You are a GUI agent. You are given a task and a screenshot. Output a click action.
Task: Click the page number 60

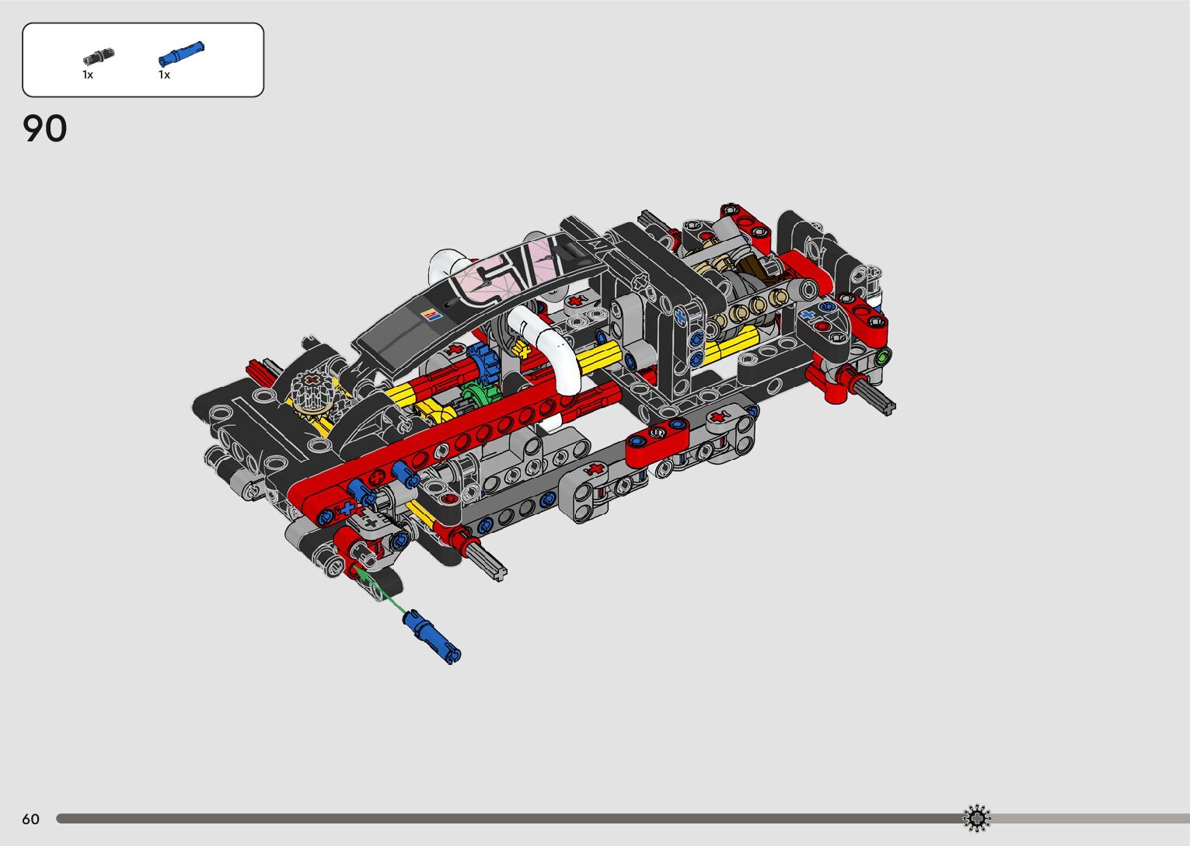point(30,819)
